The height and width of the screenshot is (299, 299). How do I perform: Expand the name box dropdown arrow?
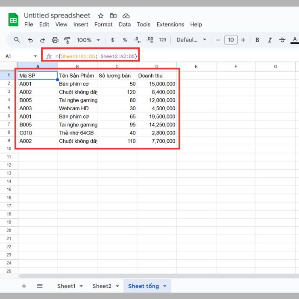35,56
